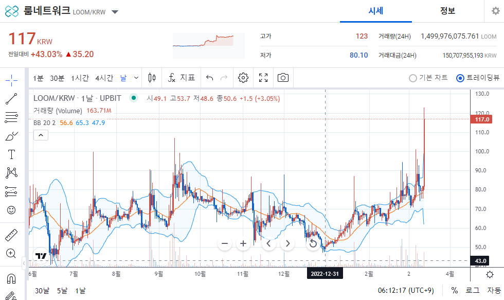Click the pencil lock drawing icon
This screenshot has height=300, width=504.
pos(11,295)
